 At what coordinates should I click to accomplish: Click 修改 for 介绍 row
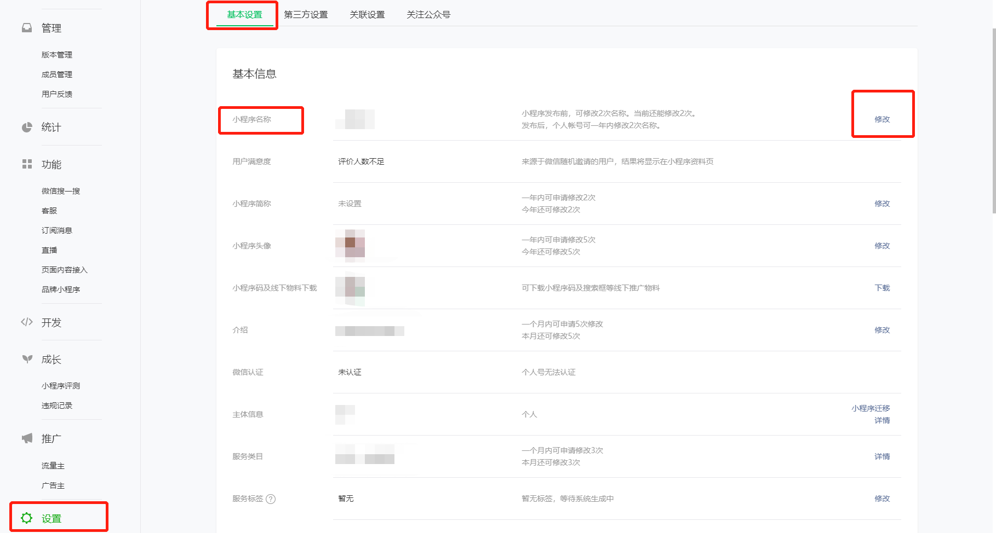(x=882, y=330)
